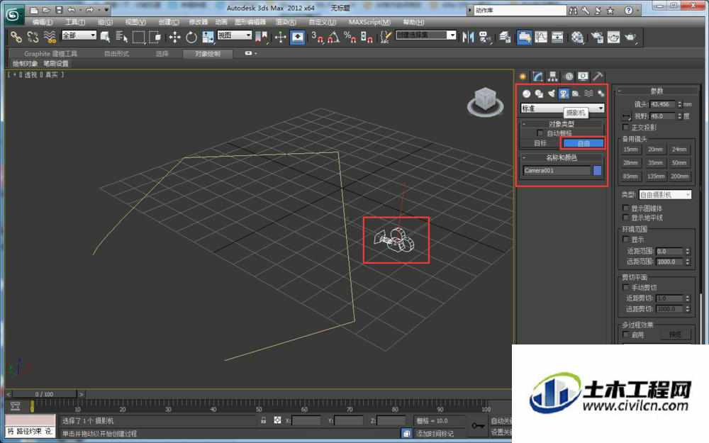Screen dimensions: 709x443
Task: Enable 显示 under 环境范围
Action: click(626, 239)
